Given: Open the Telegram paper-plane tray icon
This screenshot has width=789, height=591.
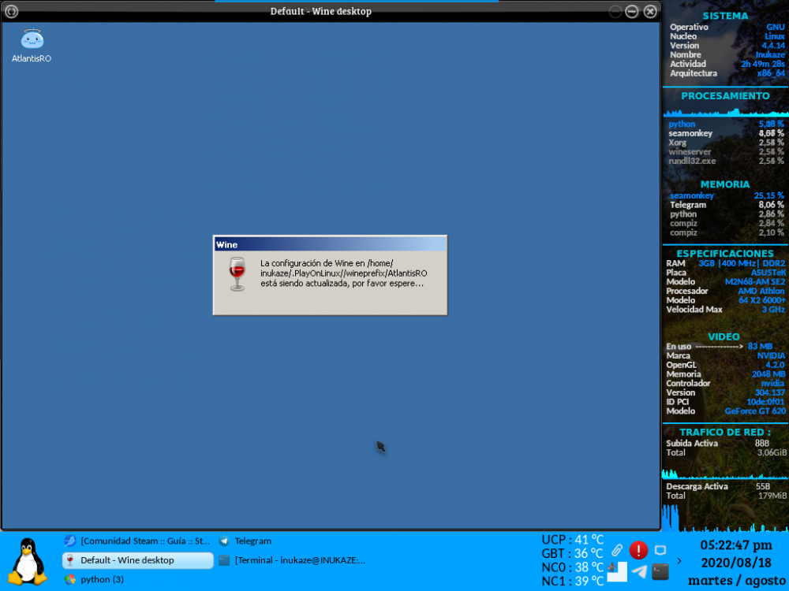Looking at the screenshot, I should 639,571.
